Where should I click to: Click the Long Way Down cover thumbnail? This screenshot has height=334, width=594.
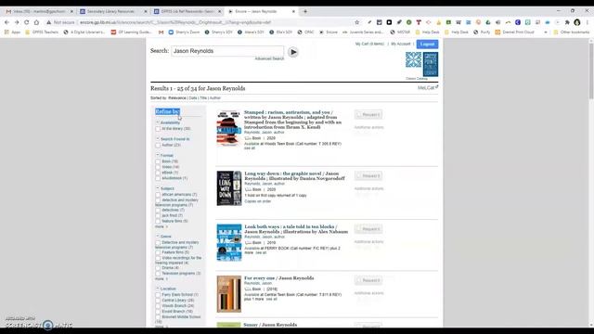pos(229,188)
